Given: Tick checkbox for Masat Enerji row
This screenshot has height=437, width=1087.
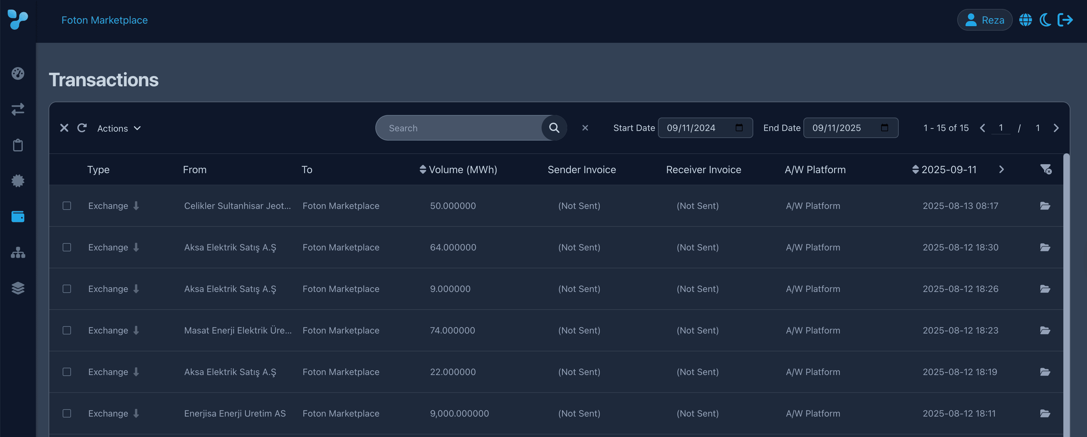Looking at the screenshot, I should click(67, 330).
